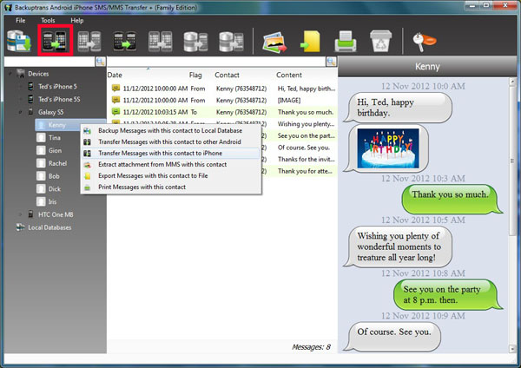Select the Ted's iPhone 5S device label

[59, 99]
